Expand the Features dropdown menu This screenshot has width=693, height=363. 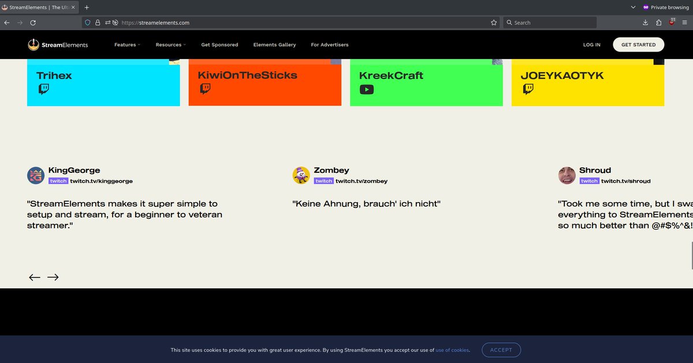pos(127,45)
